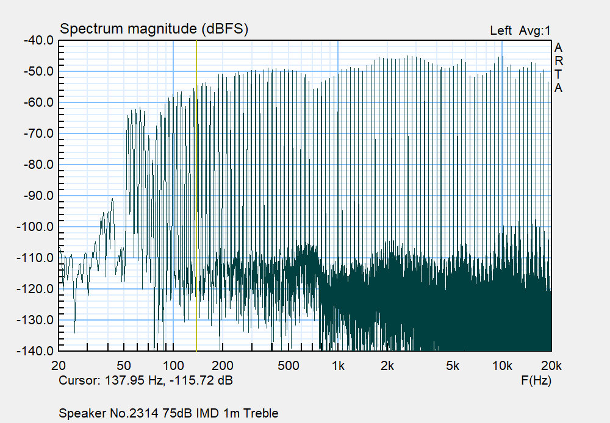Click the -120.0 dB axis tick label
The width and height of the screenshot is (610, 423).
(x=36, y=289)
